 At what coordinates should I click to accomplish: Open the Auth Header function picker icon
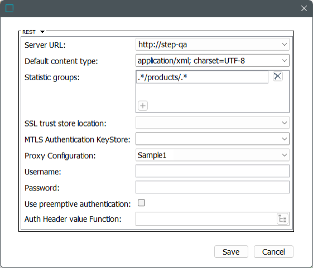click(282, 219)
